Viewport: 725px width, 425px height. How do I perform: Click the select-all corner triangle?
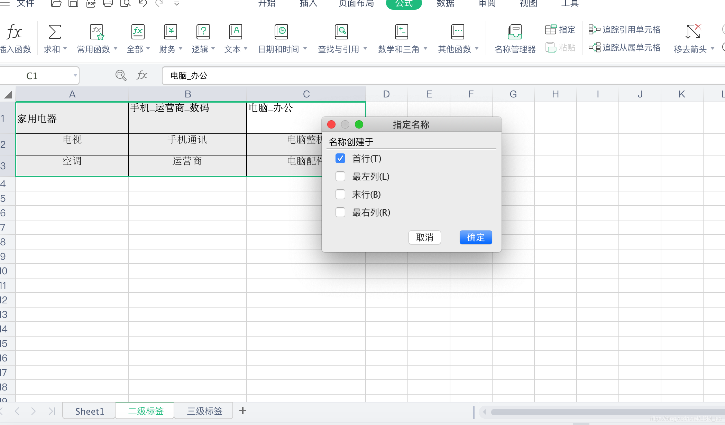pos(8,94)
